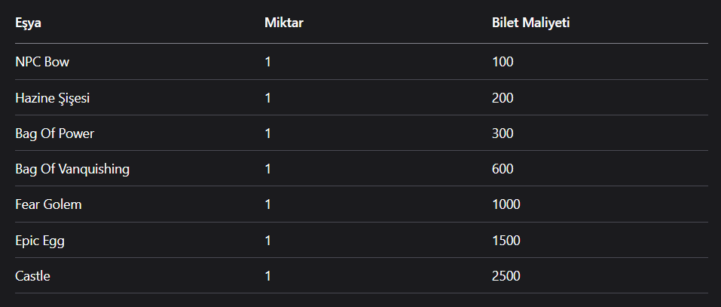The image size is (721, 307).
Task: Click the Bag Of Power item name
Action: [54, 134]
